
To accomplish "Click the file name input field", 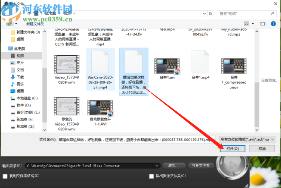I will pyautogui.click(x=137, y=140).
